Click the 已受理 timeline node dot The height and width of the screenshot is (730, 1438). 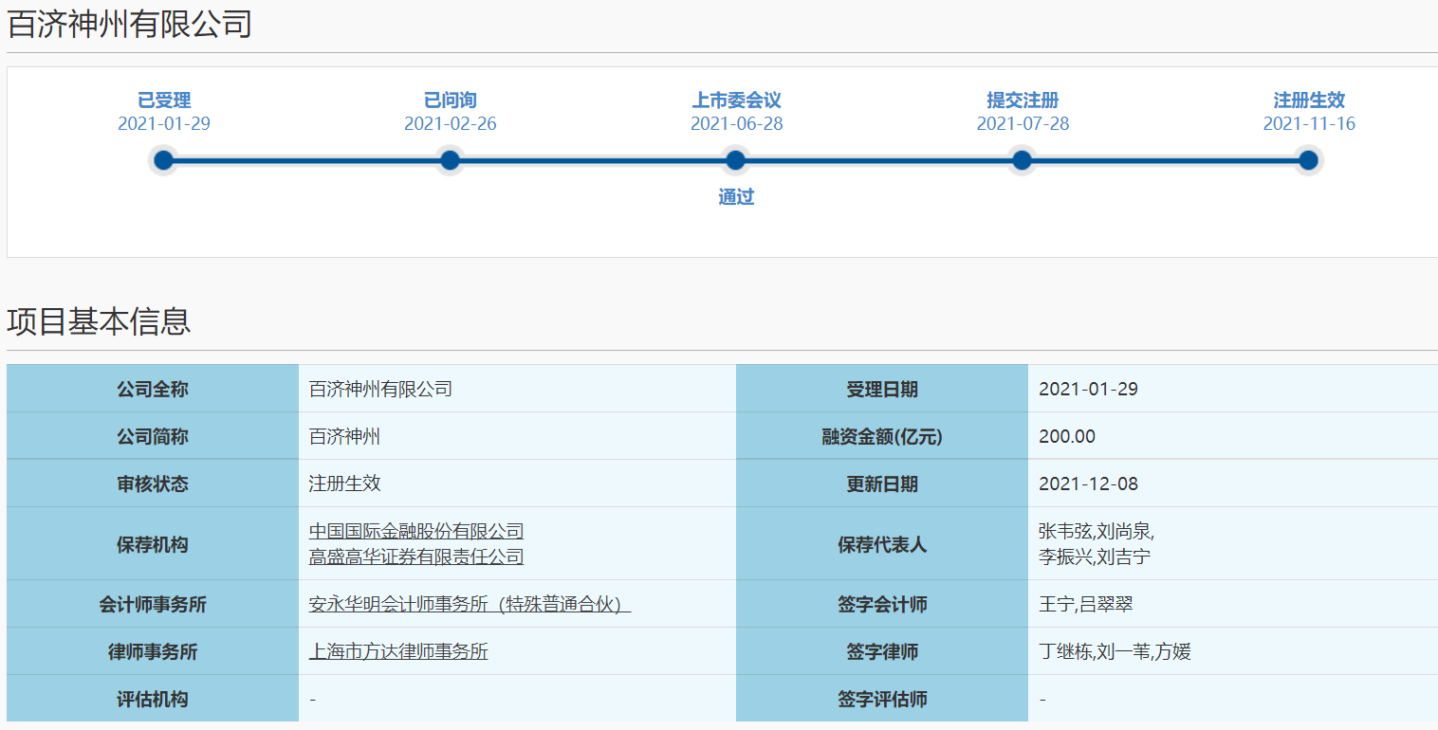tap(164, 160)
